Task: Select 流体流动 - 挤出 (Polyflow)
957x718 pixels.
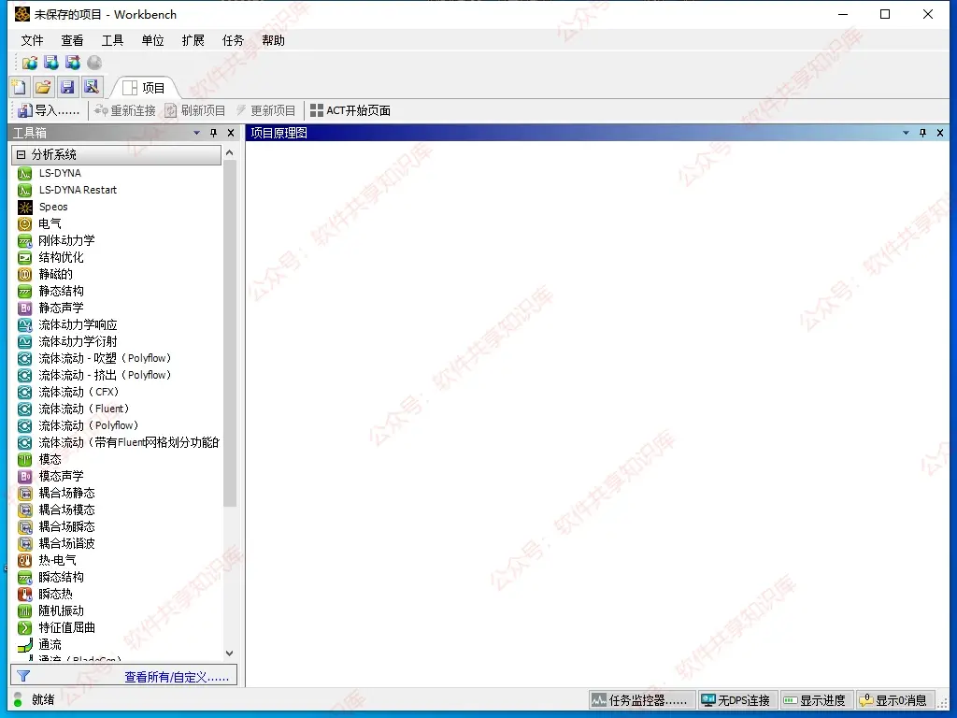Action: [x=105, y=375]
